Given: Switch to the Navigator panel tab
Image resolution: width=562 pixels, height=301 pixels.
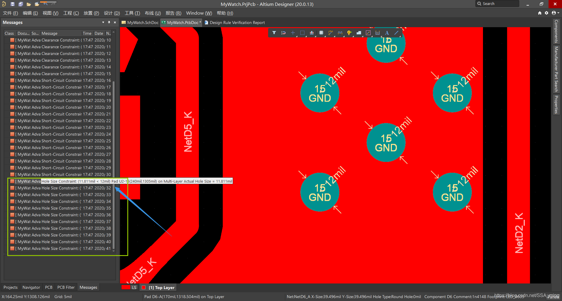Looking at the screenshot, I should 31,287.
